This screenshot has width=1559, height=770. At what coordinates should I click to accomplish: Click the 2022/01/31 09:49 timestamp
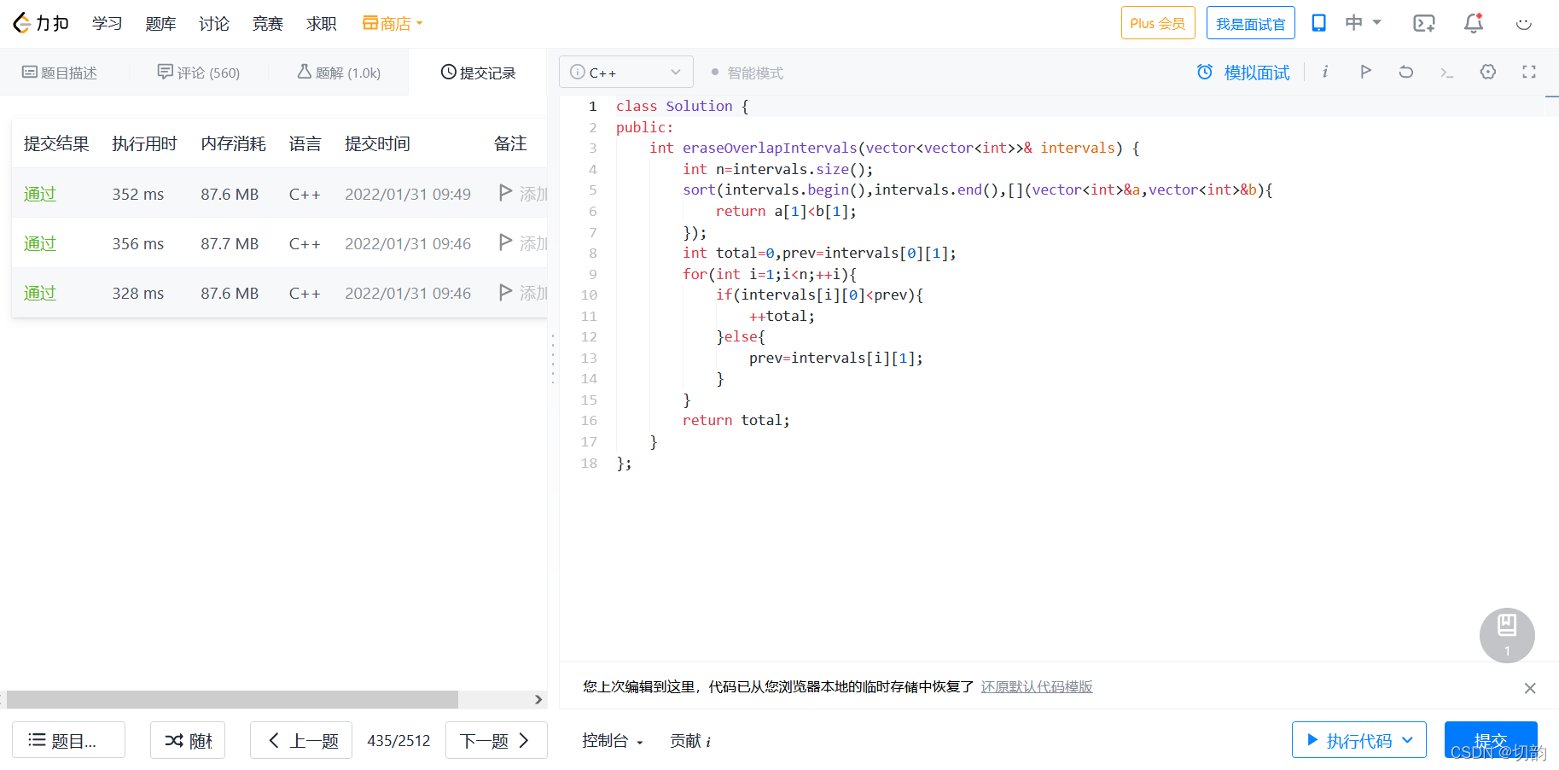tap(408, 194)
